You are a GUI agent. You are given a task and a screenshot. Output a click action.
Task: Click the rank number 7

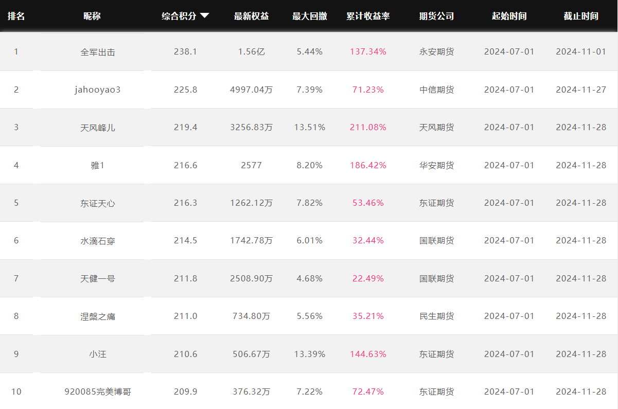click(x=16, y=278)
